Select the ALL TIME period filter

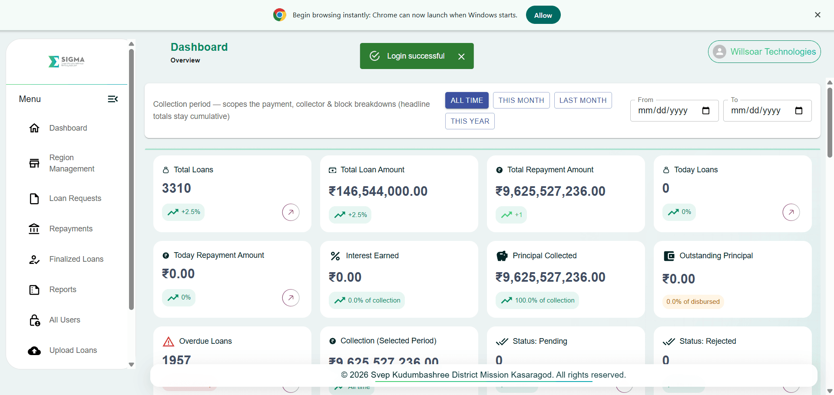pyautogui.click(x=467, y=100)
